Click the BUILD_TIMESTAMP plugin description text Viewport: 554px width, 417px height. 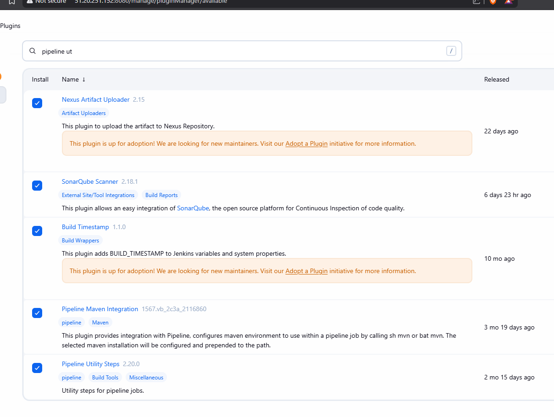pyautogui.click(x=174, y=253)
